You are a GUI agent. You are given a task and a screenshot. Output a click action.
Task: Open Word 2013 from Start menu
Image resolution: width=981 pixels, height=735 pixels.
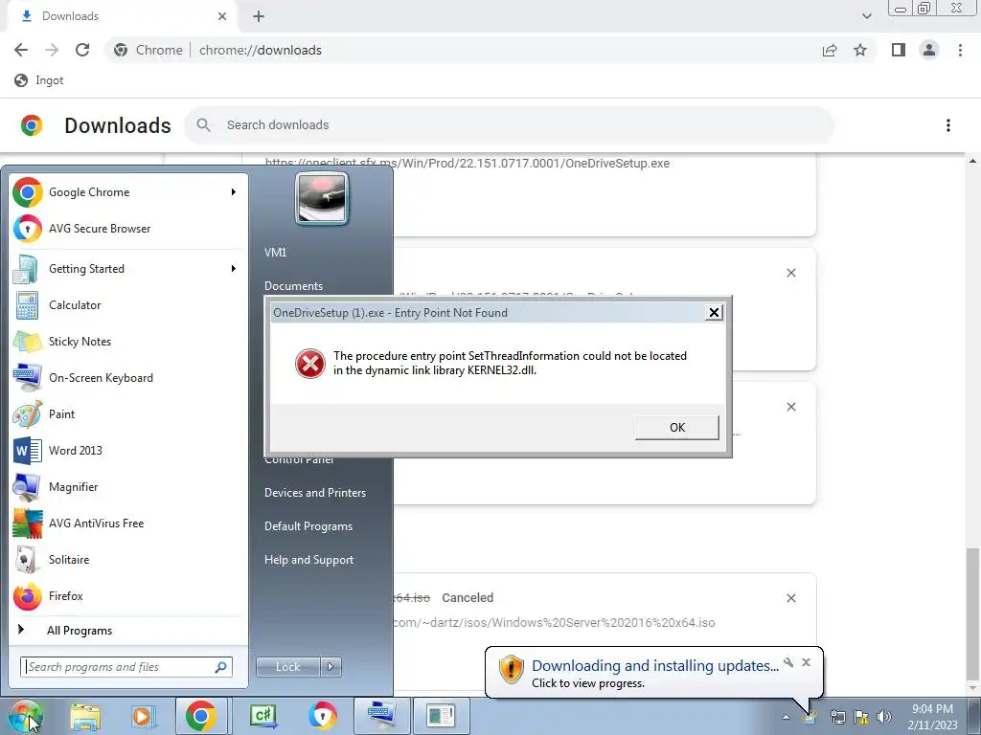point(128,450)
